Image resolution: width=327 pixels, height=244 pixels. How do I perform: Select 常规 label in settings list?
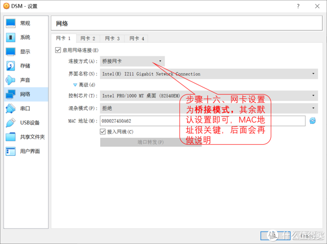click(25, 23)
